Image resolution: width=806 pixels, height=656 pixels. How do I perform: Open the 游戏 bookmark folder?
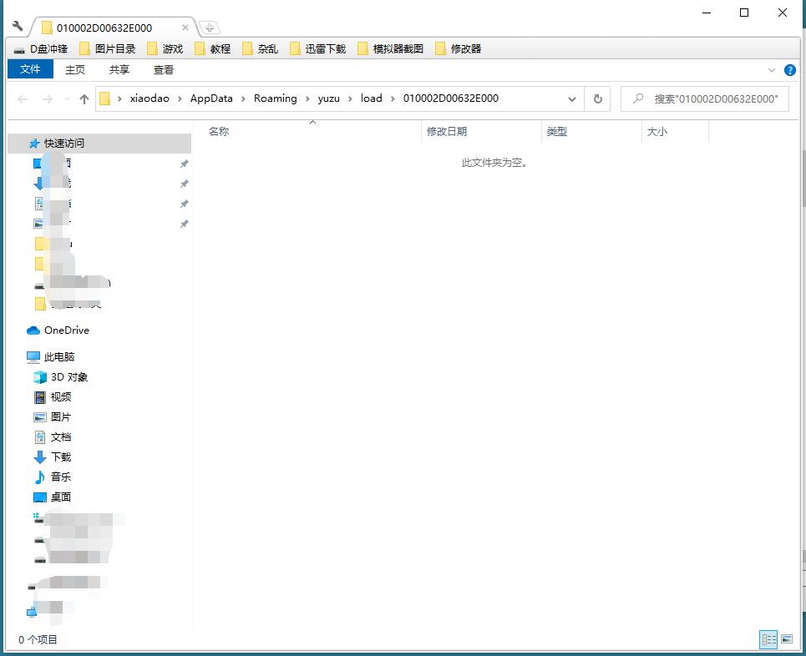coord(165,48)
